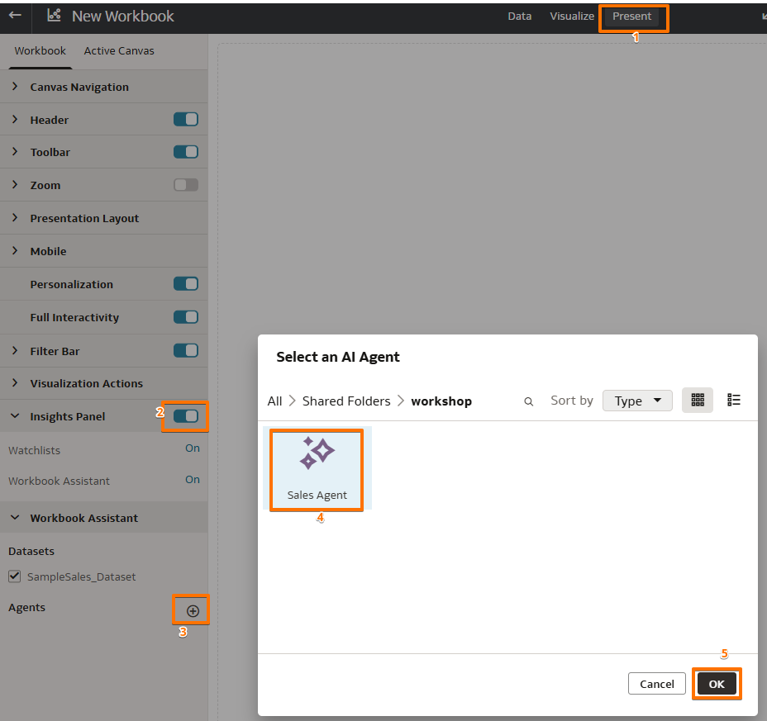Open the Shared Folders breadcrumb

[x=345, y=401]
